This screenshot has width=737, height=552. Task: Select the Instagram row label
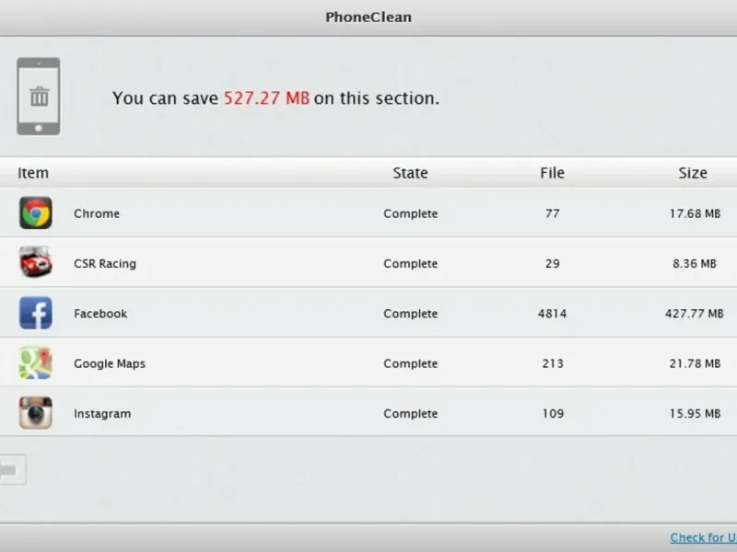point(102,413)
